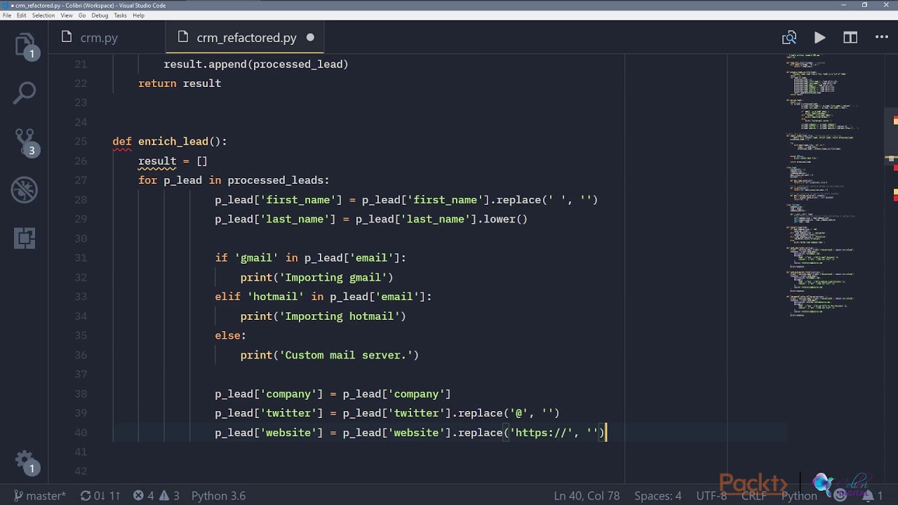Click 'else:' on line 35
Image resolution: width=898 pixels, height=505 pixels.
[x=230, y=336]
